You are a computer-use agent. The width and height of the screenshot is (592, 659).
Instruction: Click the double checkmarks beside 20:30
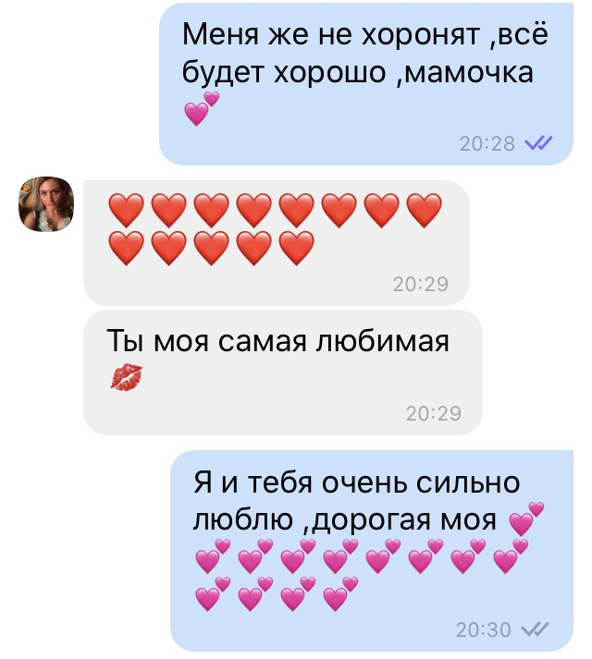coord(535,629)
